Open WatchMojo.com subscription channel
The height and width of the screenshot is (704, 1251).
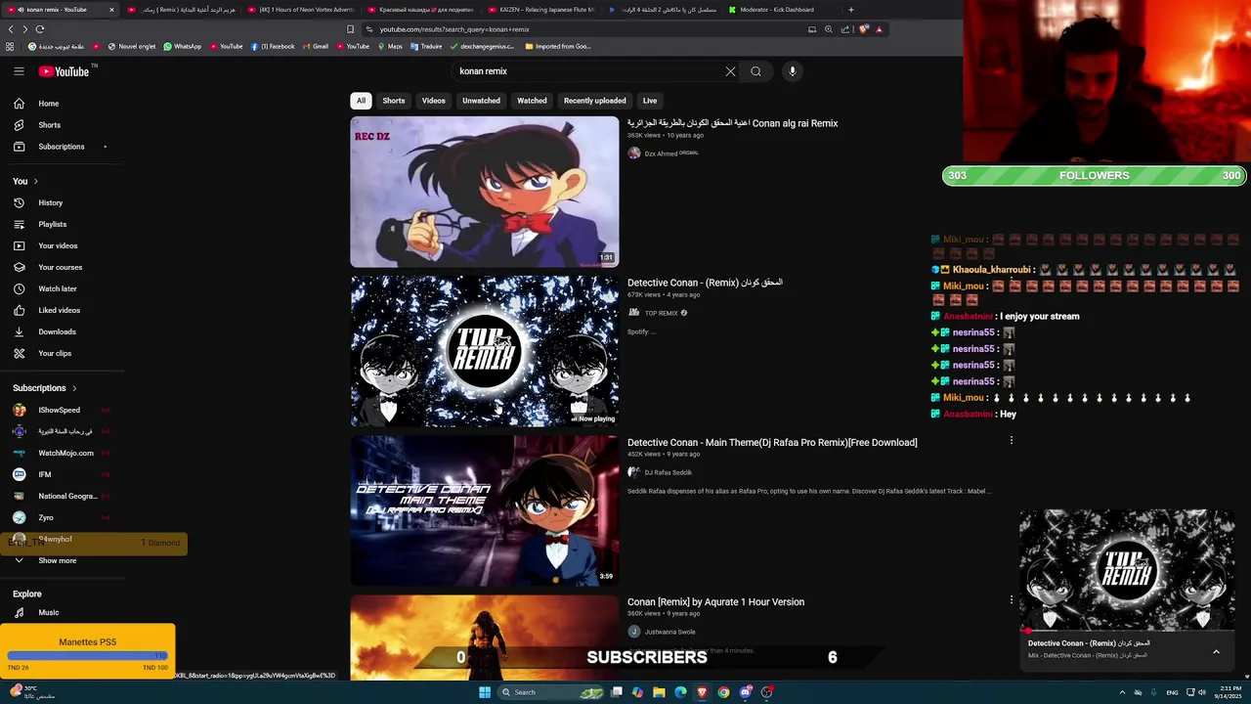[65, 454]
